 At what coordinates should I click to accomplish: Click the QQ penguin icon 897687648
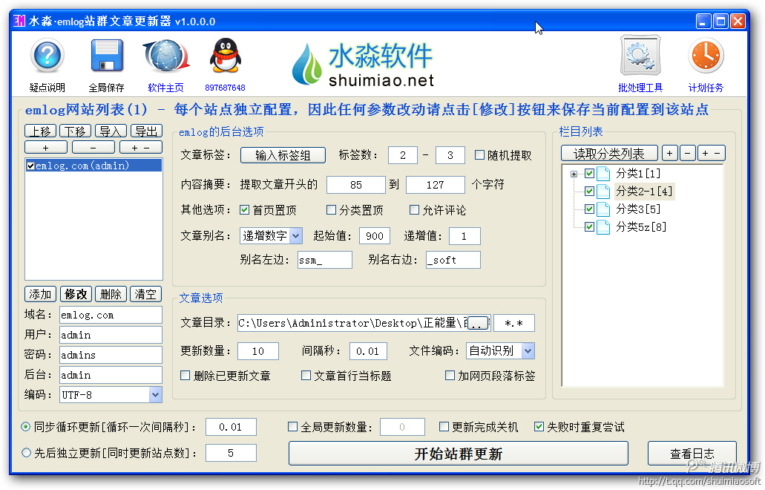coord(226,56)
